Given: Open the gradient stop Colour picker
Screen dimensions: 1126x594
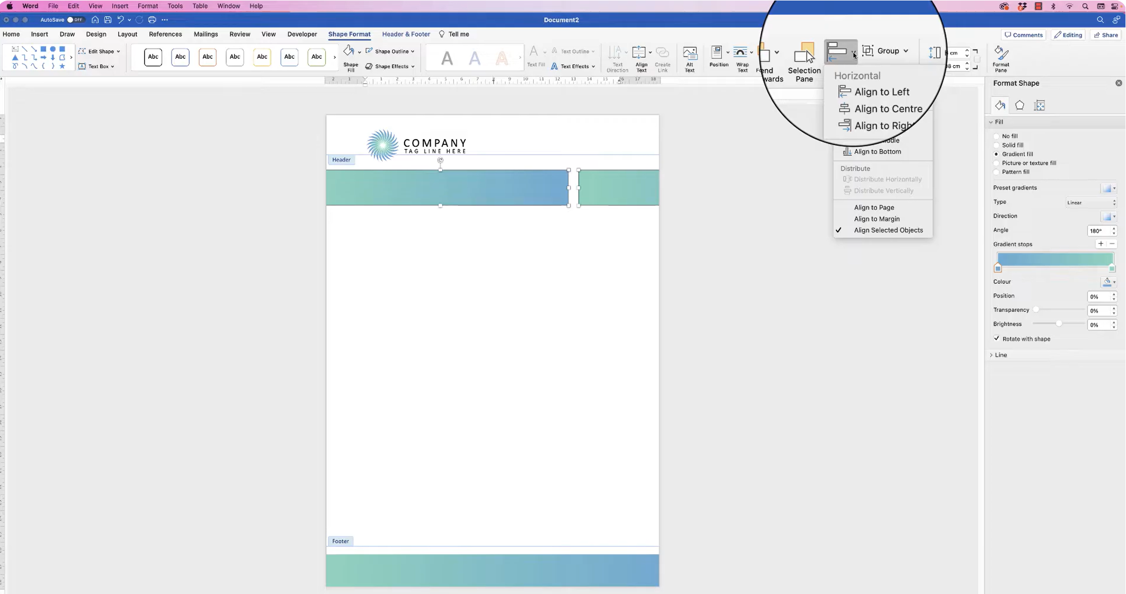Looking at the screenshot, I should [x=1109, y=282].
